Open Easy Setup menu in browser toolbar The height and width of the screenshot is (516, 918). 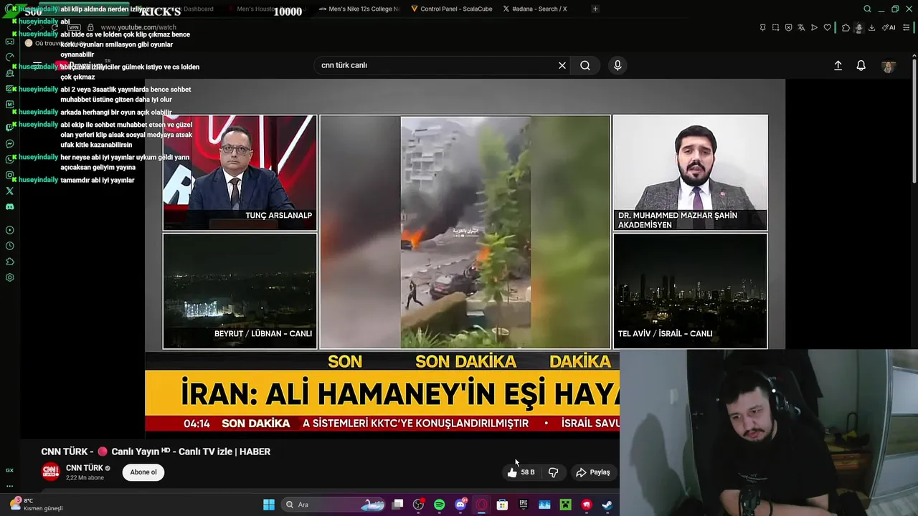click(x=907, y=27)
